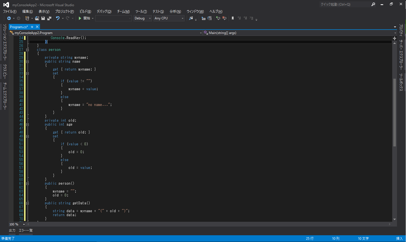Save Program.cs with the single floppy icon
The height and width of the screenshot is (242, 406).
click(43, 18)
